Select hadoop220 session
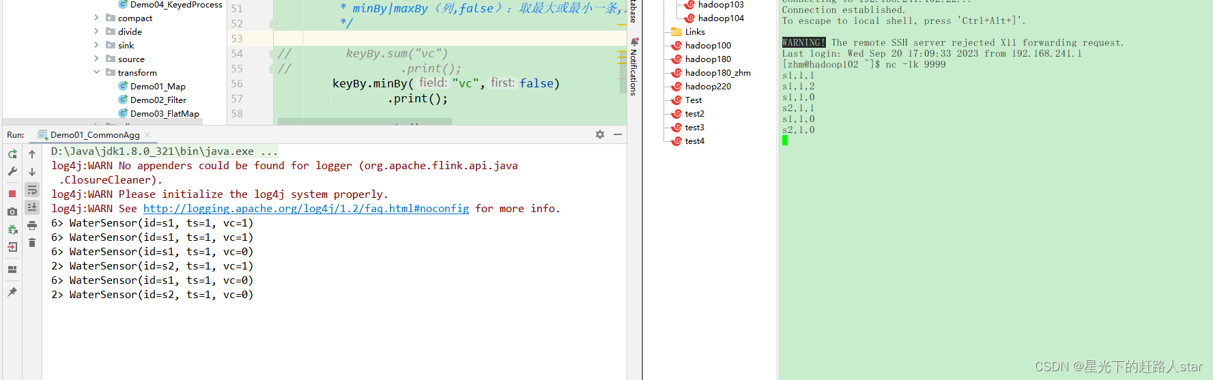 pos(707,87)
